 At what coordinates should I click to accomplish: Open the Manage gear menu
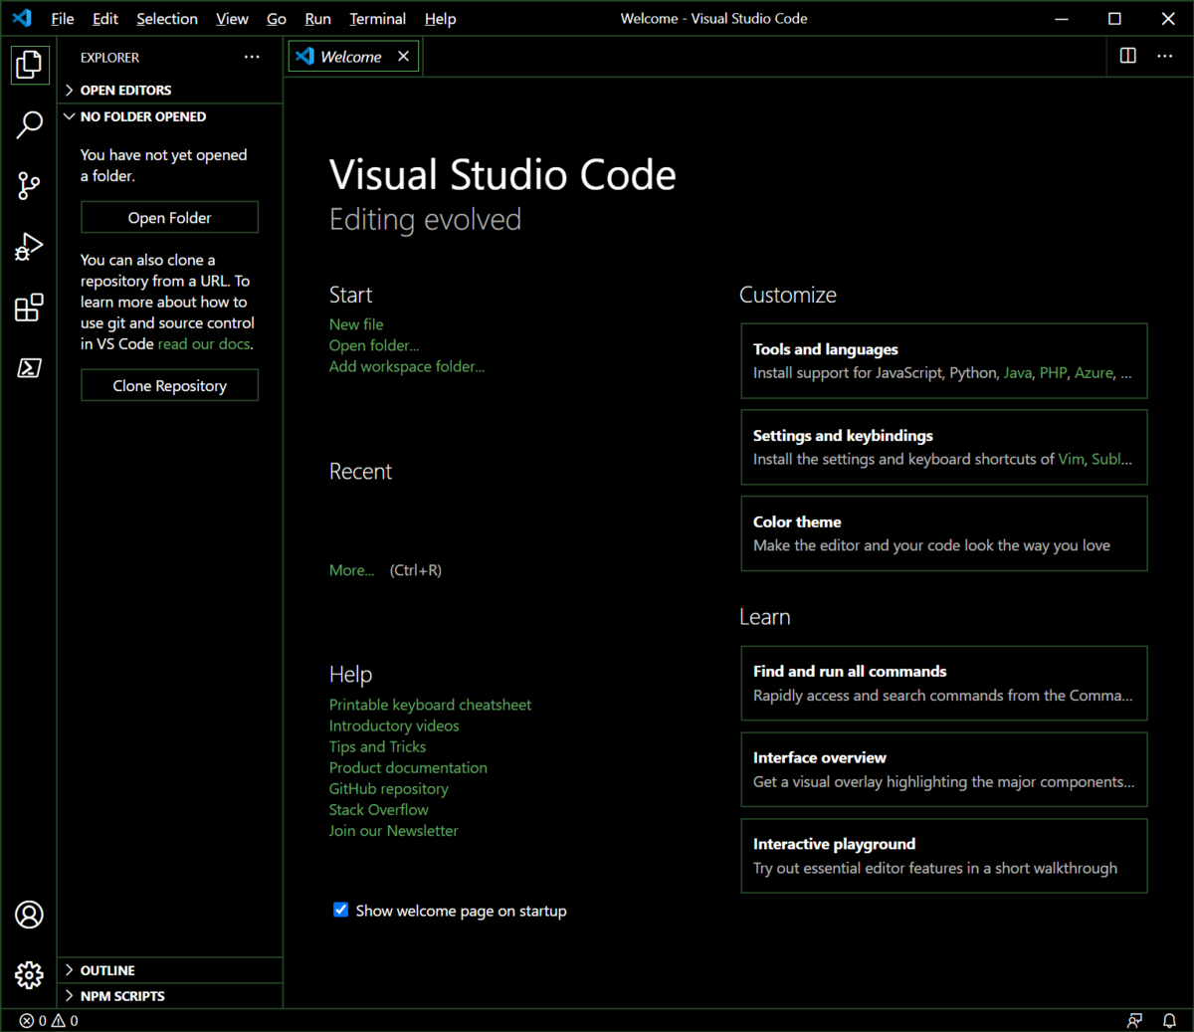point(29,976)
